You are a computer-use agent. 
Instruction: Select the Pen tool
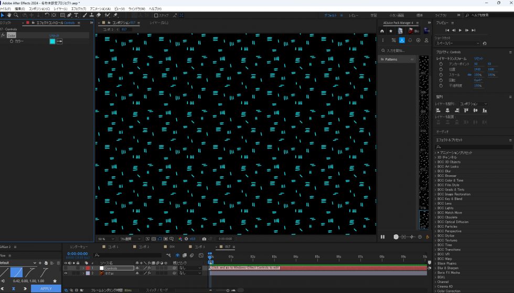tap(69, 15)
